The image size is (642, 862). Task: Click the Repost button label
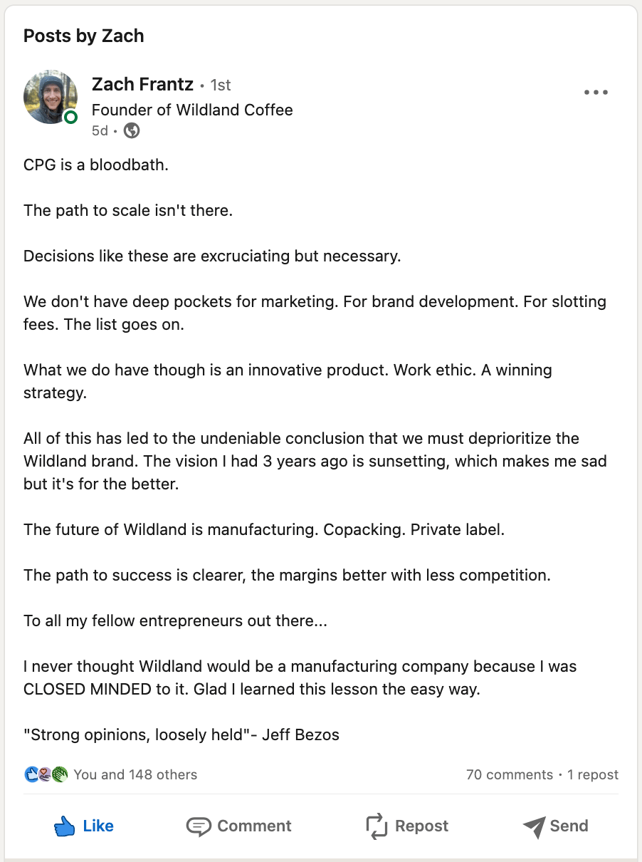422,826
